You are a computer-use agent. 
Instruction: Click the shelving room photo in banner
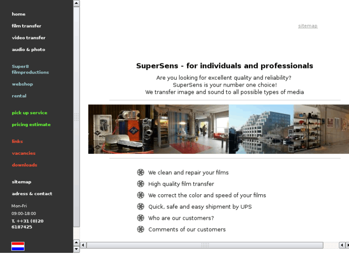[x=322, y=129]
